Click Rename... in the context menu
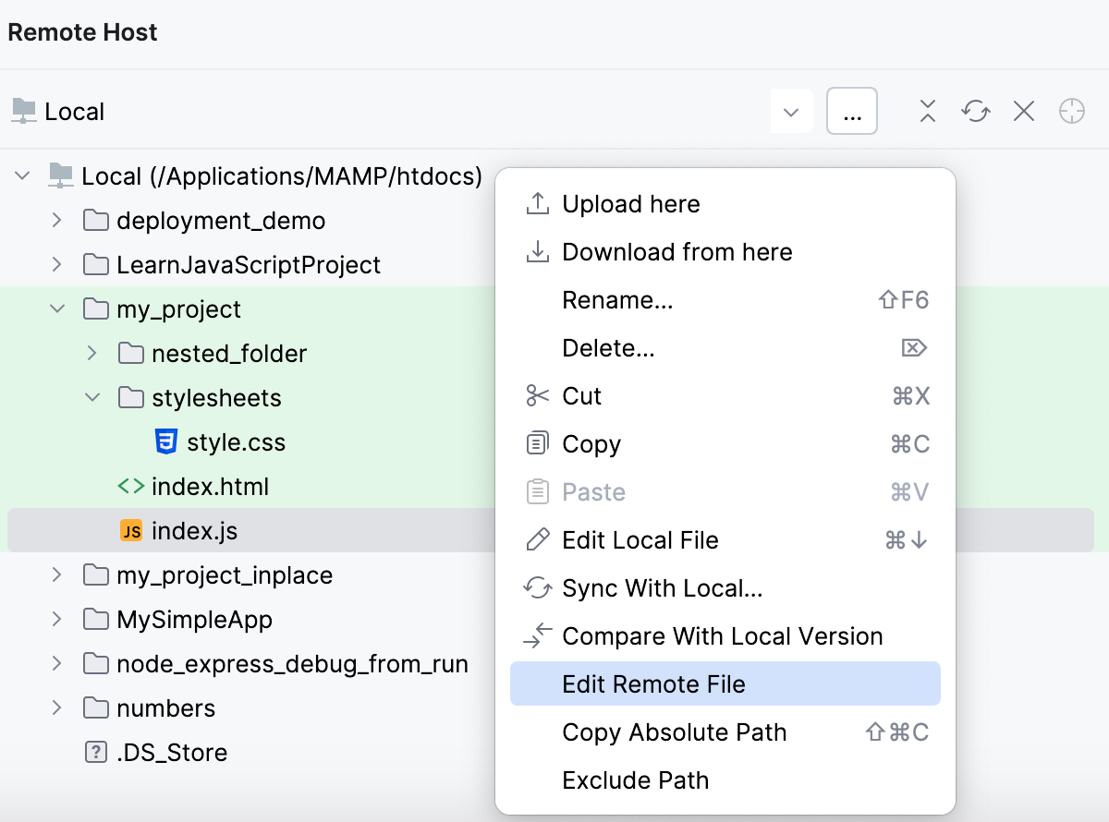This screenshot has width=1109, height=822. (x=618, y=299)
